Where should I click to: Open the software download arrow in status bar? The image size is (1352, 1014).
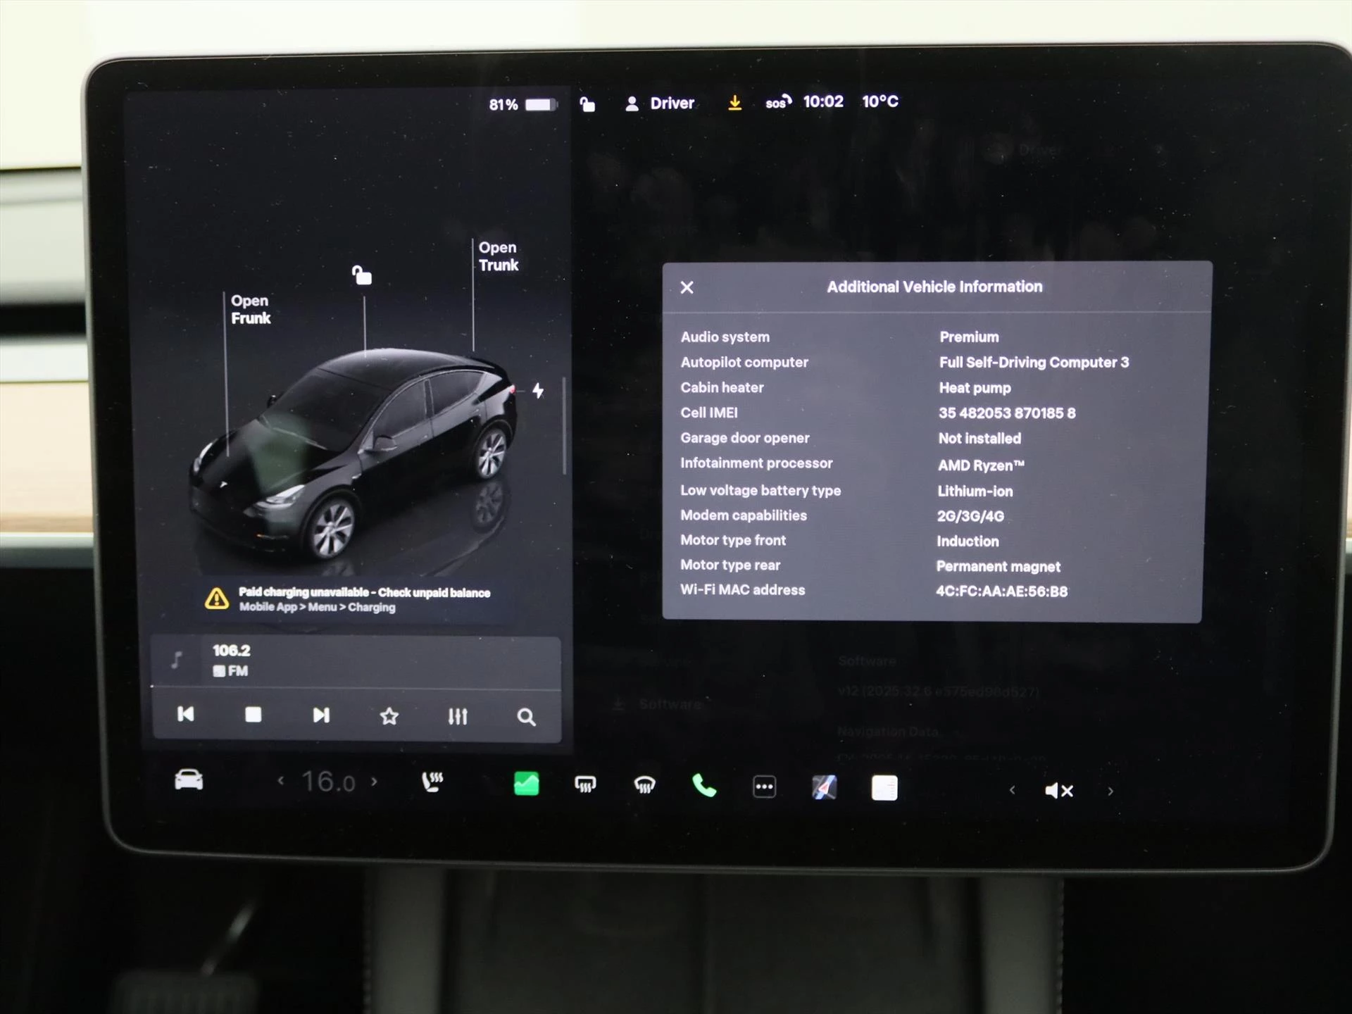pyautogui.click(x=734, y=103)
